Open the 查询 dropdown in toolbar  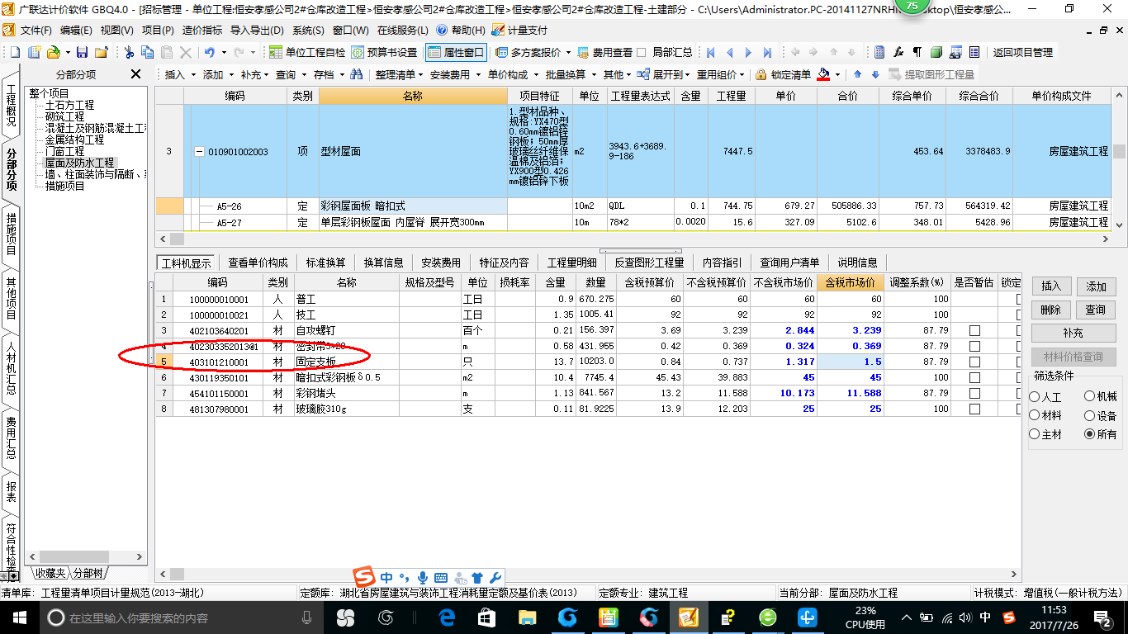291,74
